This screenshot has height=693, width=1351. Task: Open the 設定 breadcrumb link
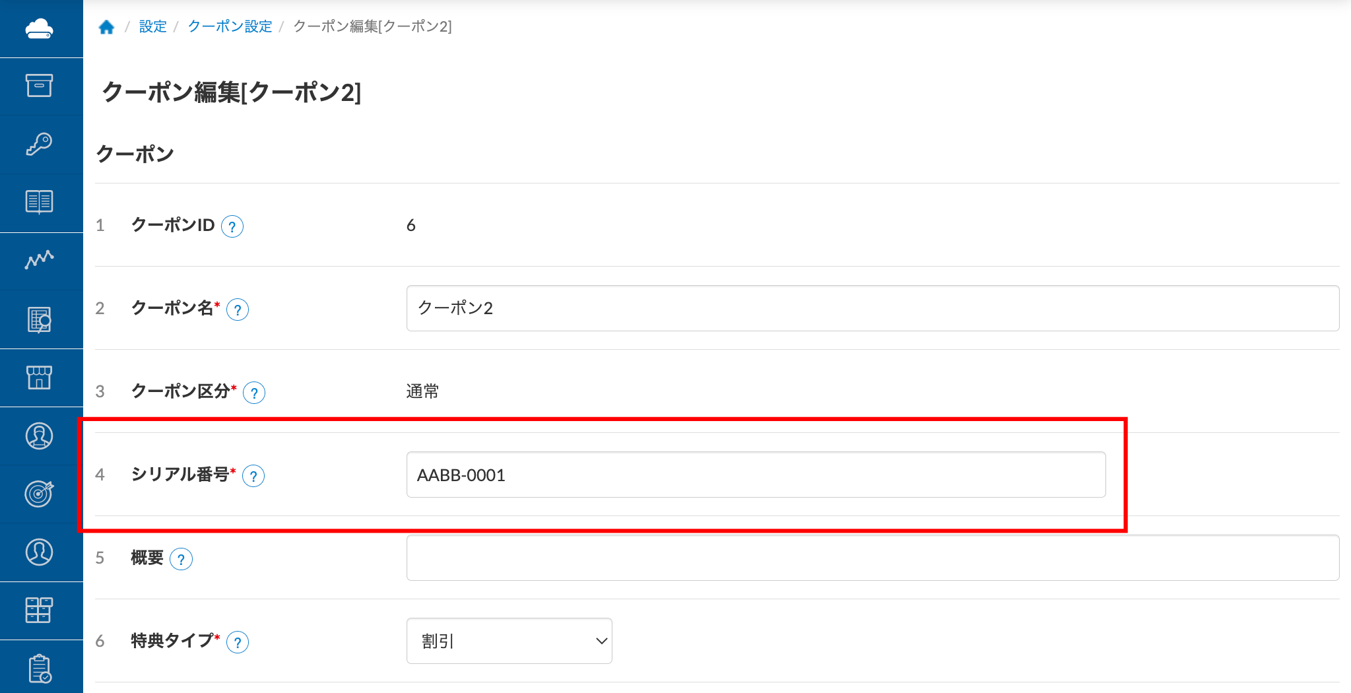click(152, 26)
